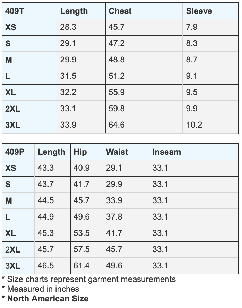Select the 46.5 pants length value

[x=46, y=266]
